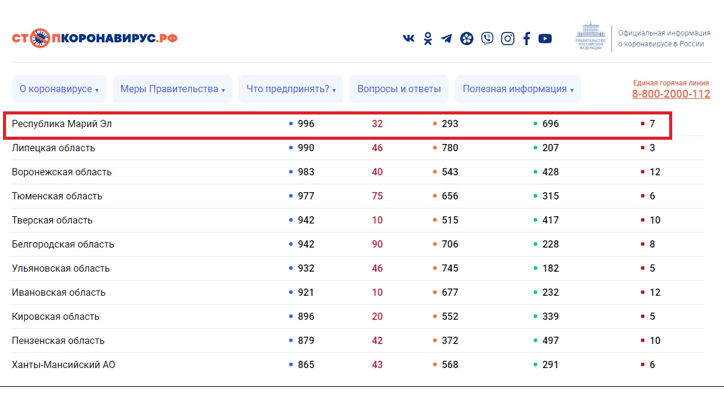The height and width of the screenshot is (409, 724).
Task: Click the flower-shaped social icon next to Telegram
Action: (467, 39)
